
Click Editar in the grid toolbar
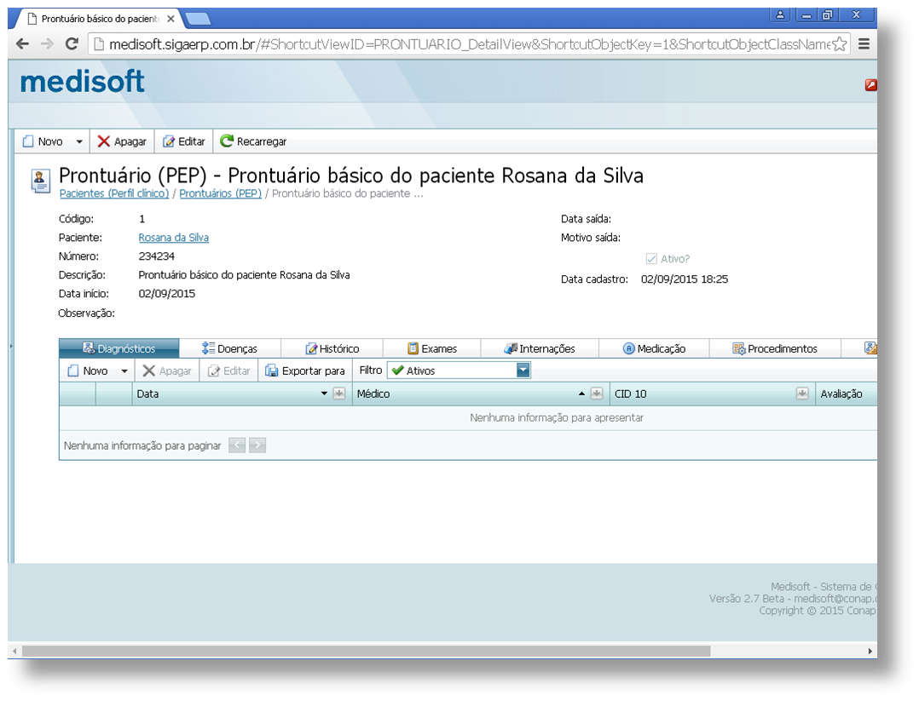pyautogui.click(x=229, y=371)
